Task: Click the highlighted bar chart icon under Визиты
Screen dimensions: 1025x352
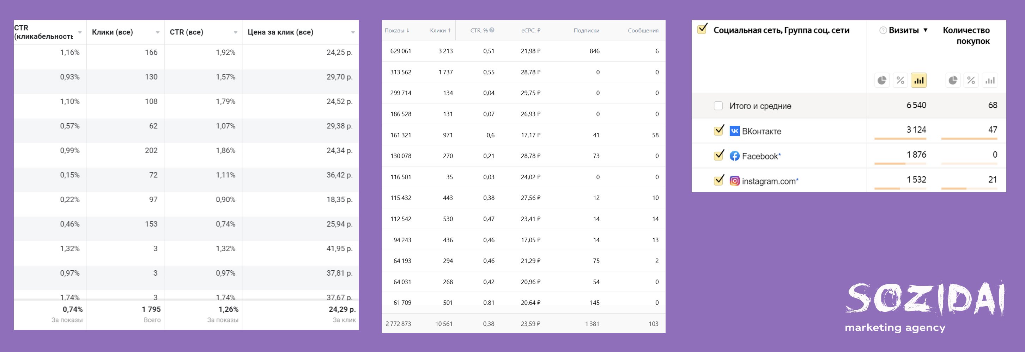Action: (x=919, y=81)
